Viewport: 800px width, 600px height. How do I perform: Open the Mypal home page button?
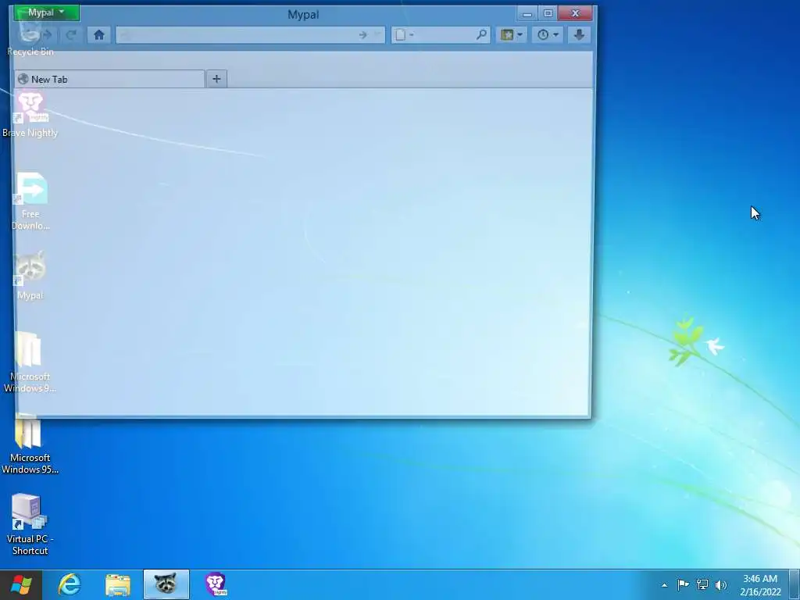tap(99, 34)
